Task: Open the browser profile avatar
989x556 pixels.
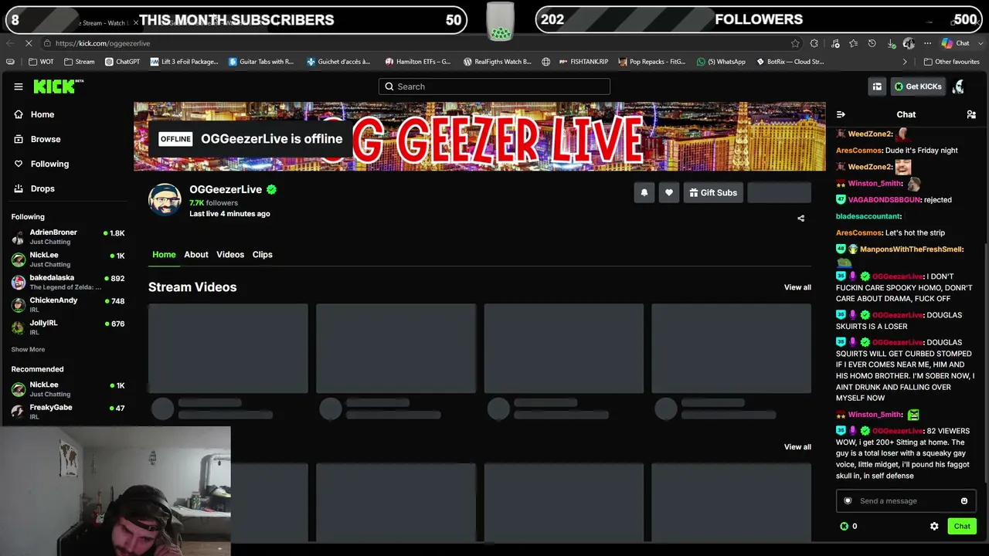Action: click(x=909, y=43)
